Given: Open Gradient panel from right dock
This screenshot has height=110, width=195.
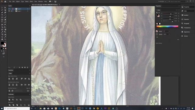Looking at the screenshot, I should [186, 15].
